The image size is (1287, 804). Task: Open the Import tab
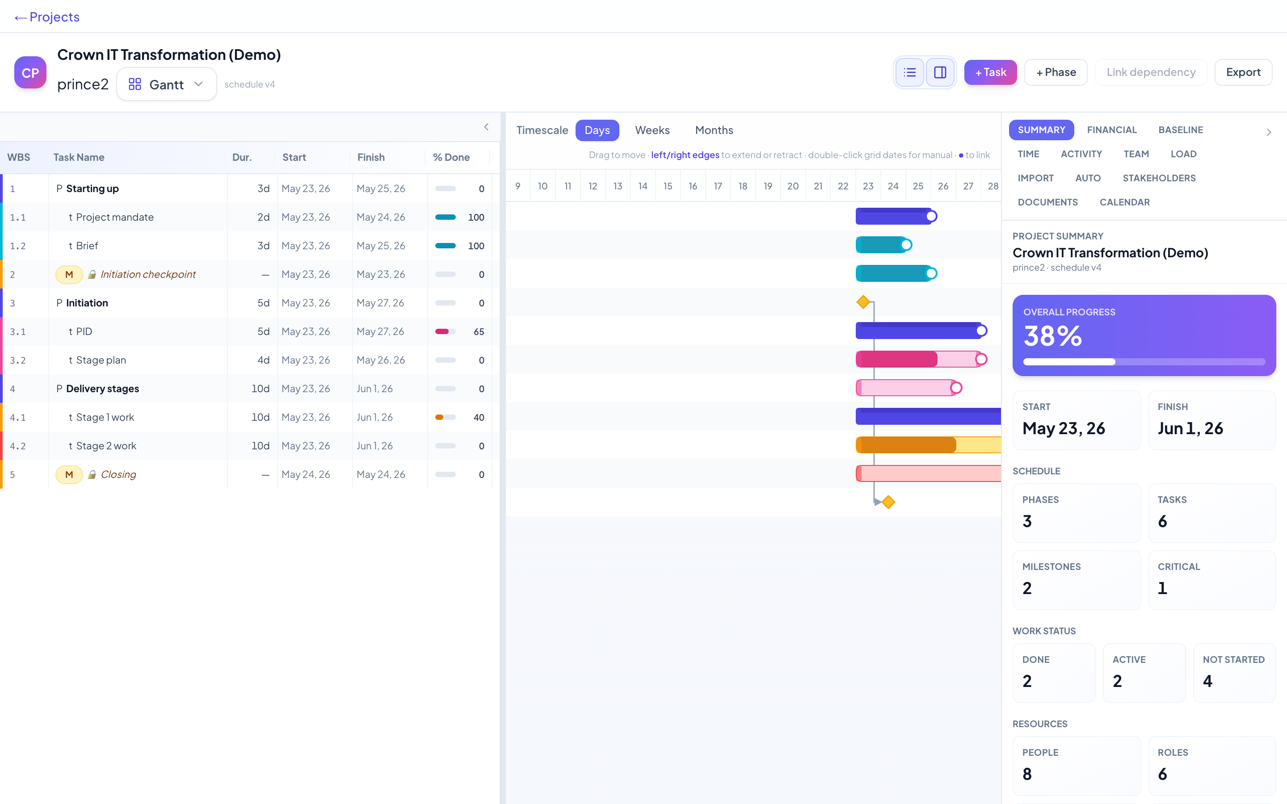1035,178
